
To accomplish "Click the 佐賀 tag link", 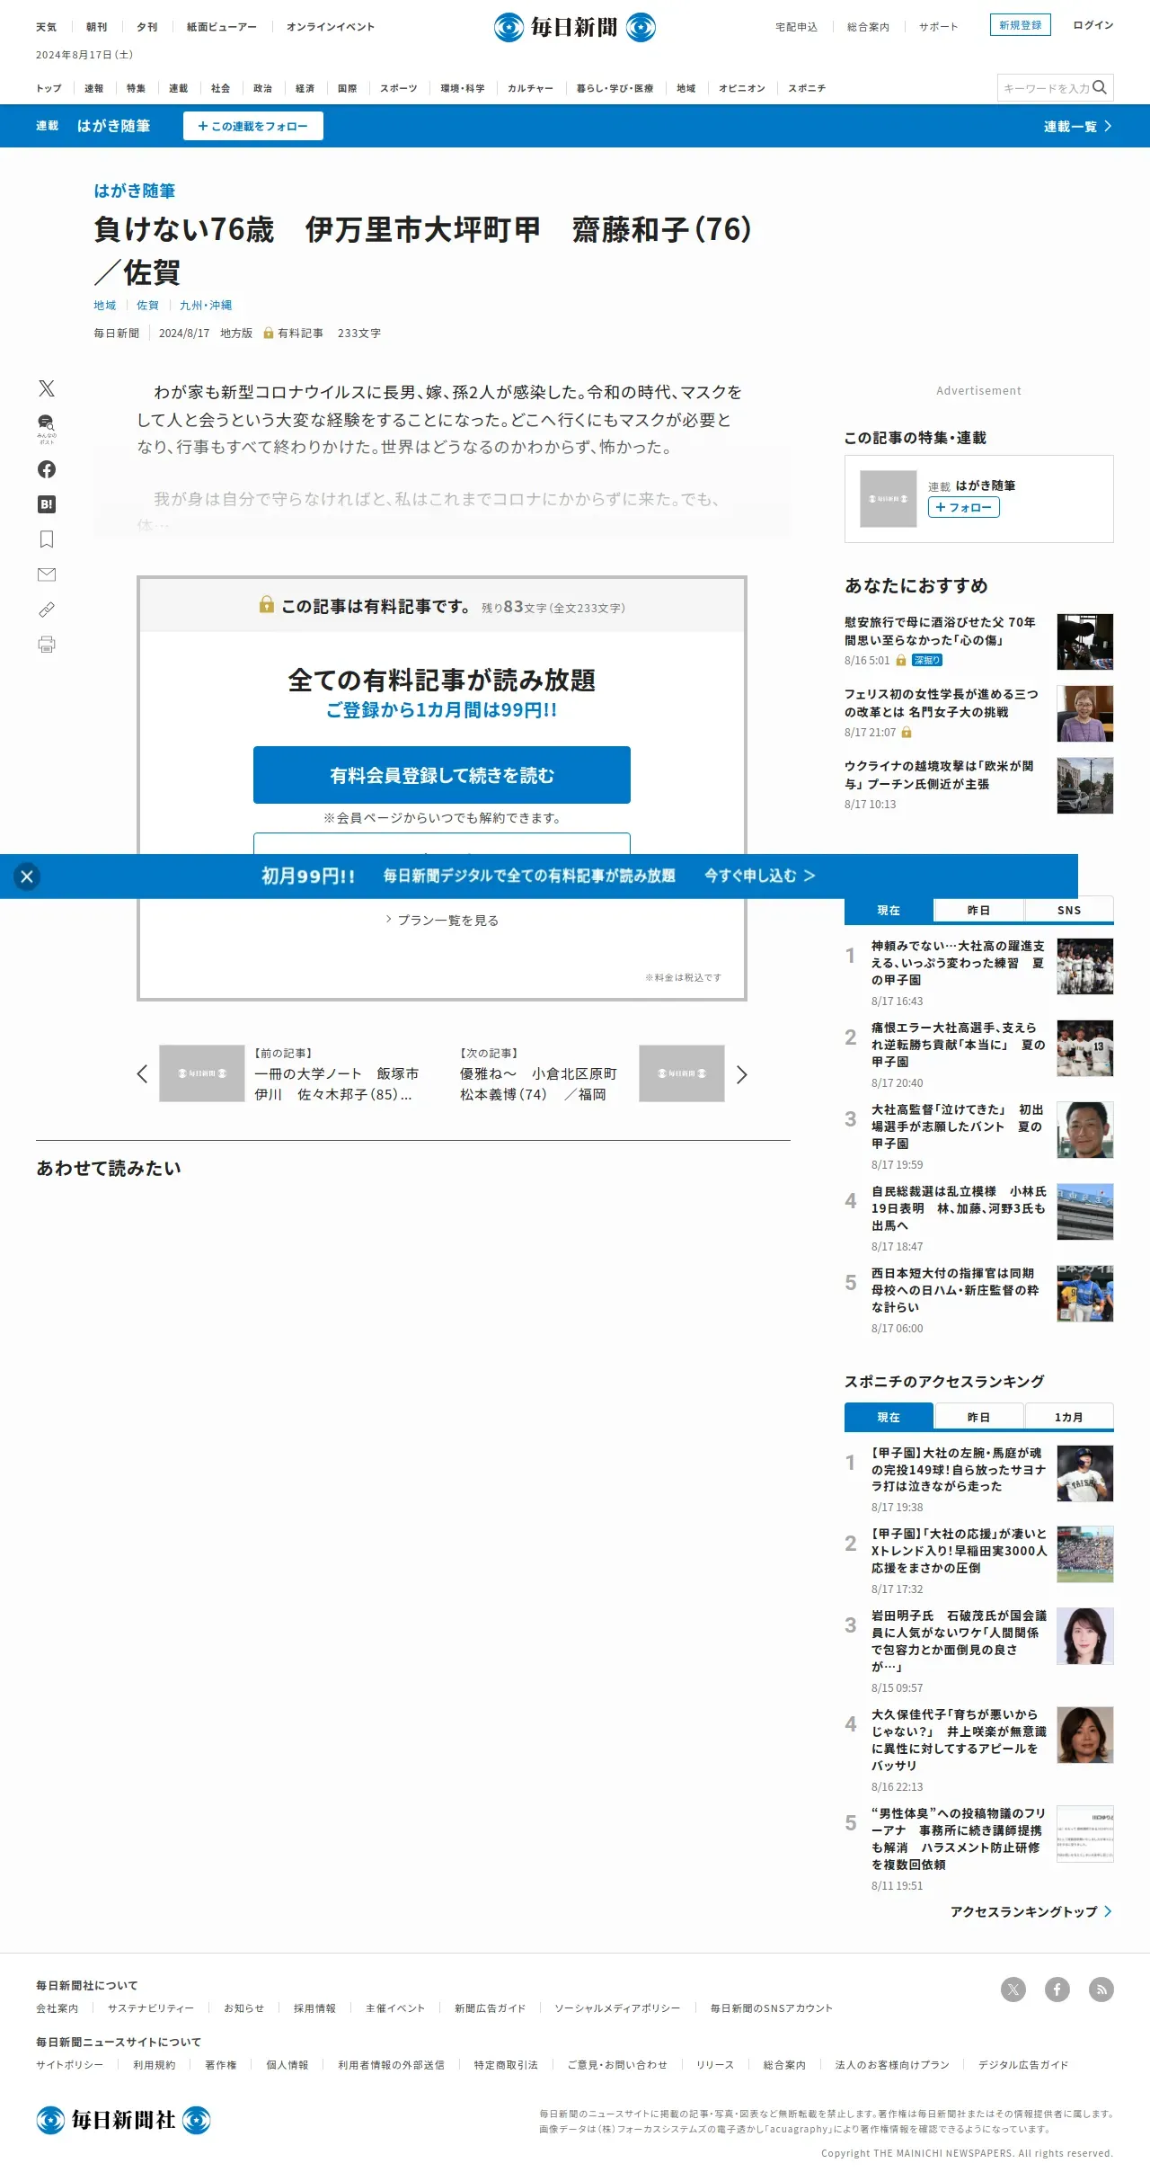I will tap(147, 306).
